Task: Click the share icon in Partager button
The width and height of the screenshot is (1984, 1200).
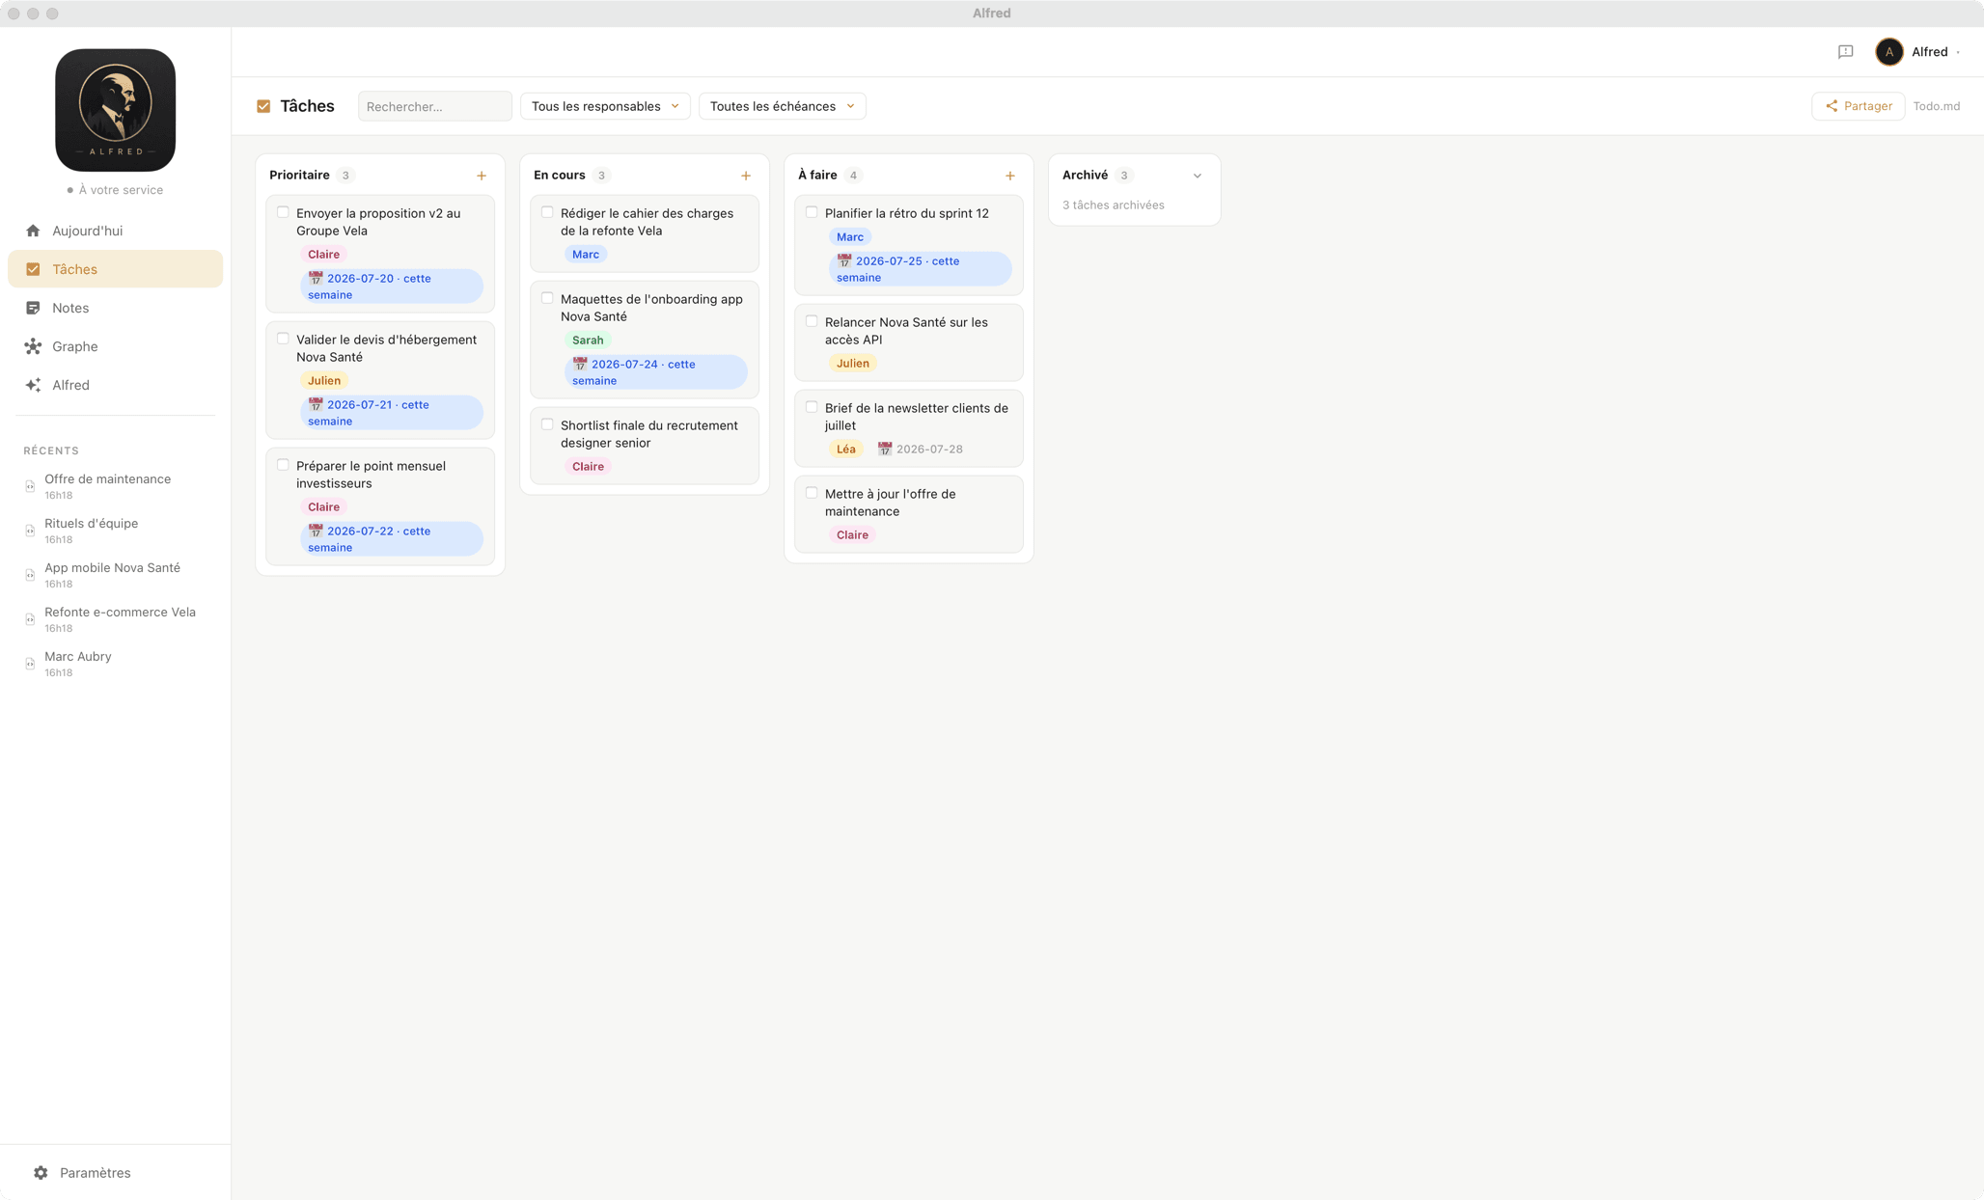Action: 1832,106
